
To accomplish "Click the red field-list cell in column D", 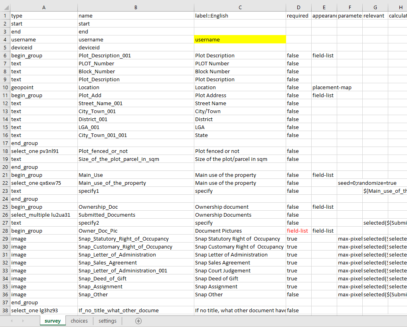I will click(298, 231).
